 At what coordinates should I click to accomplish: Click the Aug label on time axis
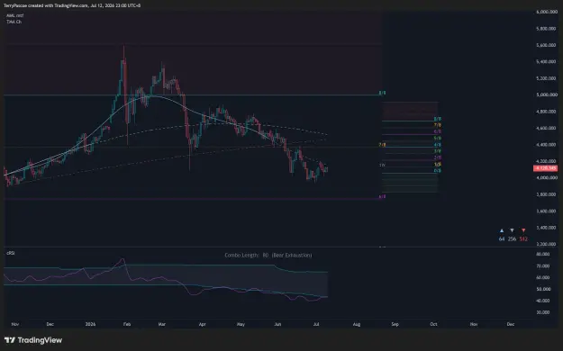(357, 324)
